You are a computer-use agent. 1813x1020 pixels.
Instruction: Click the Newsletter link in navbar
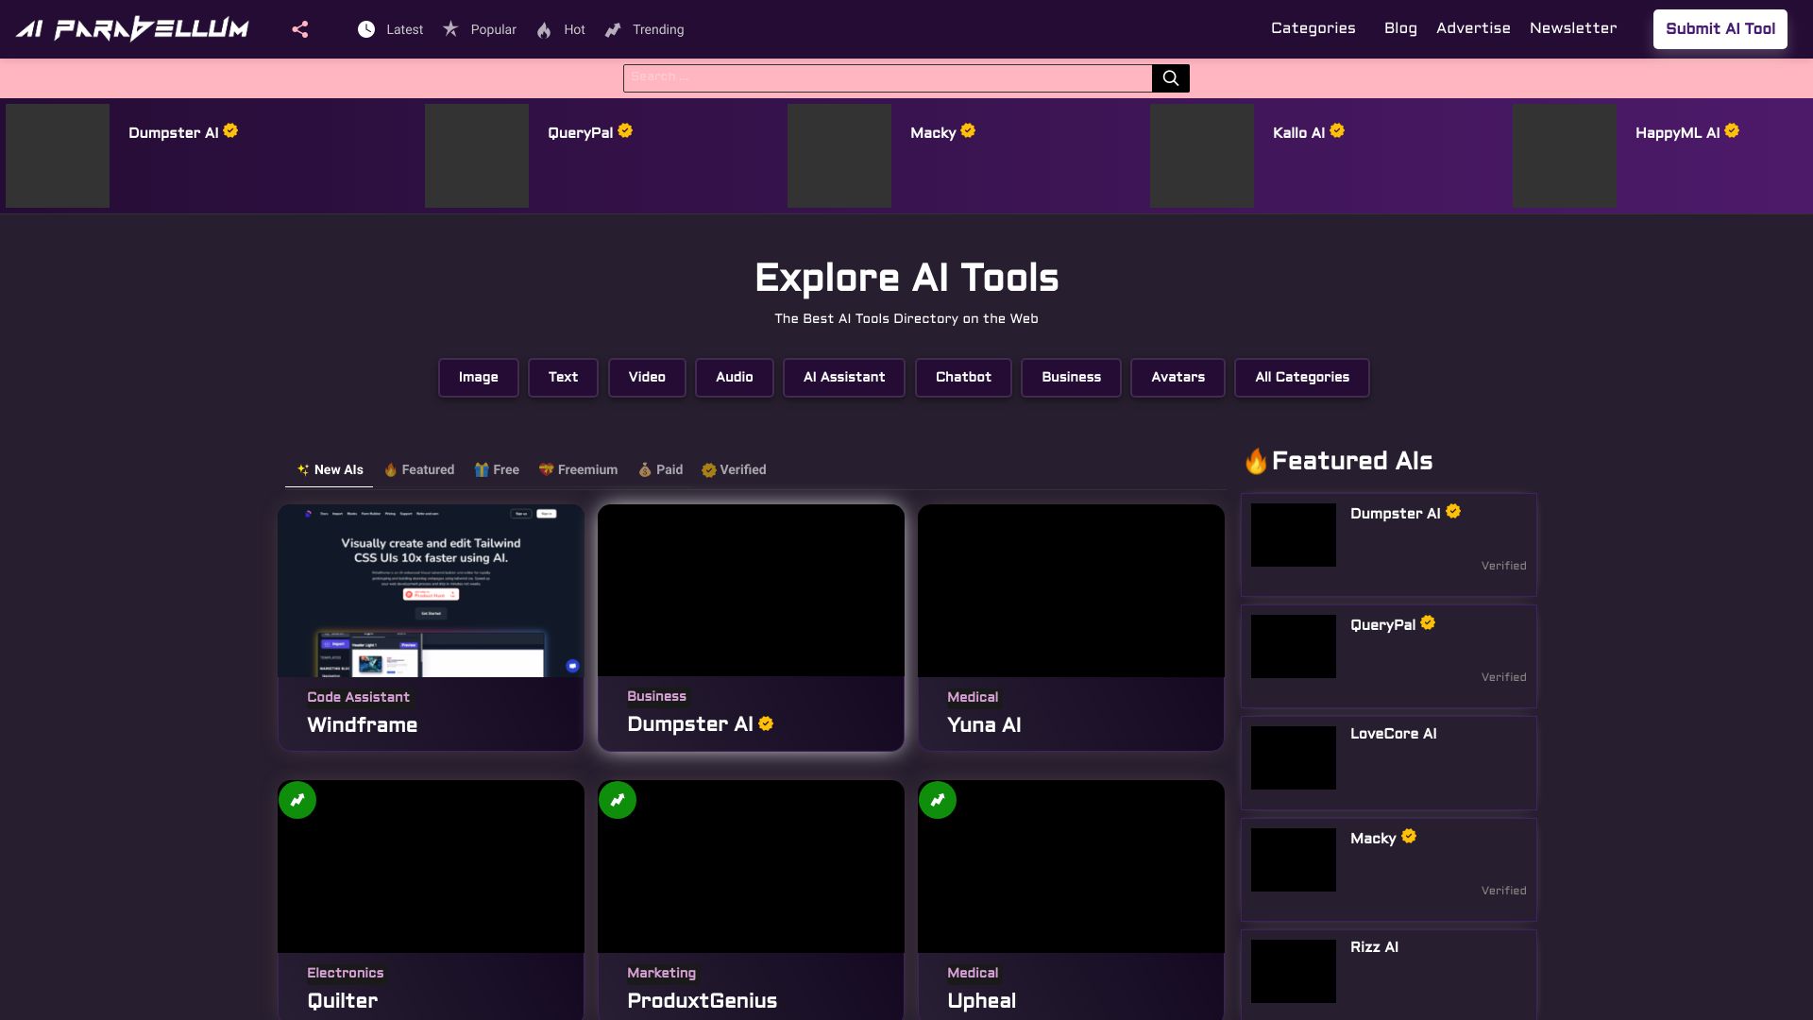coord(1572,28)
